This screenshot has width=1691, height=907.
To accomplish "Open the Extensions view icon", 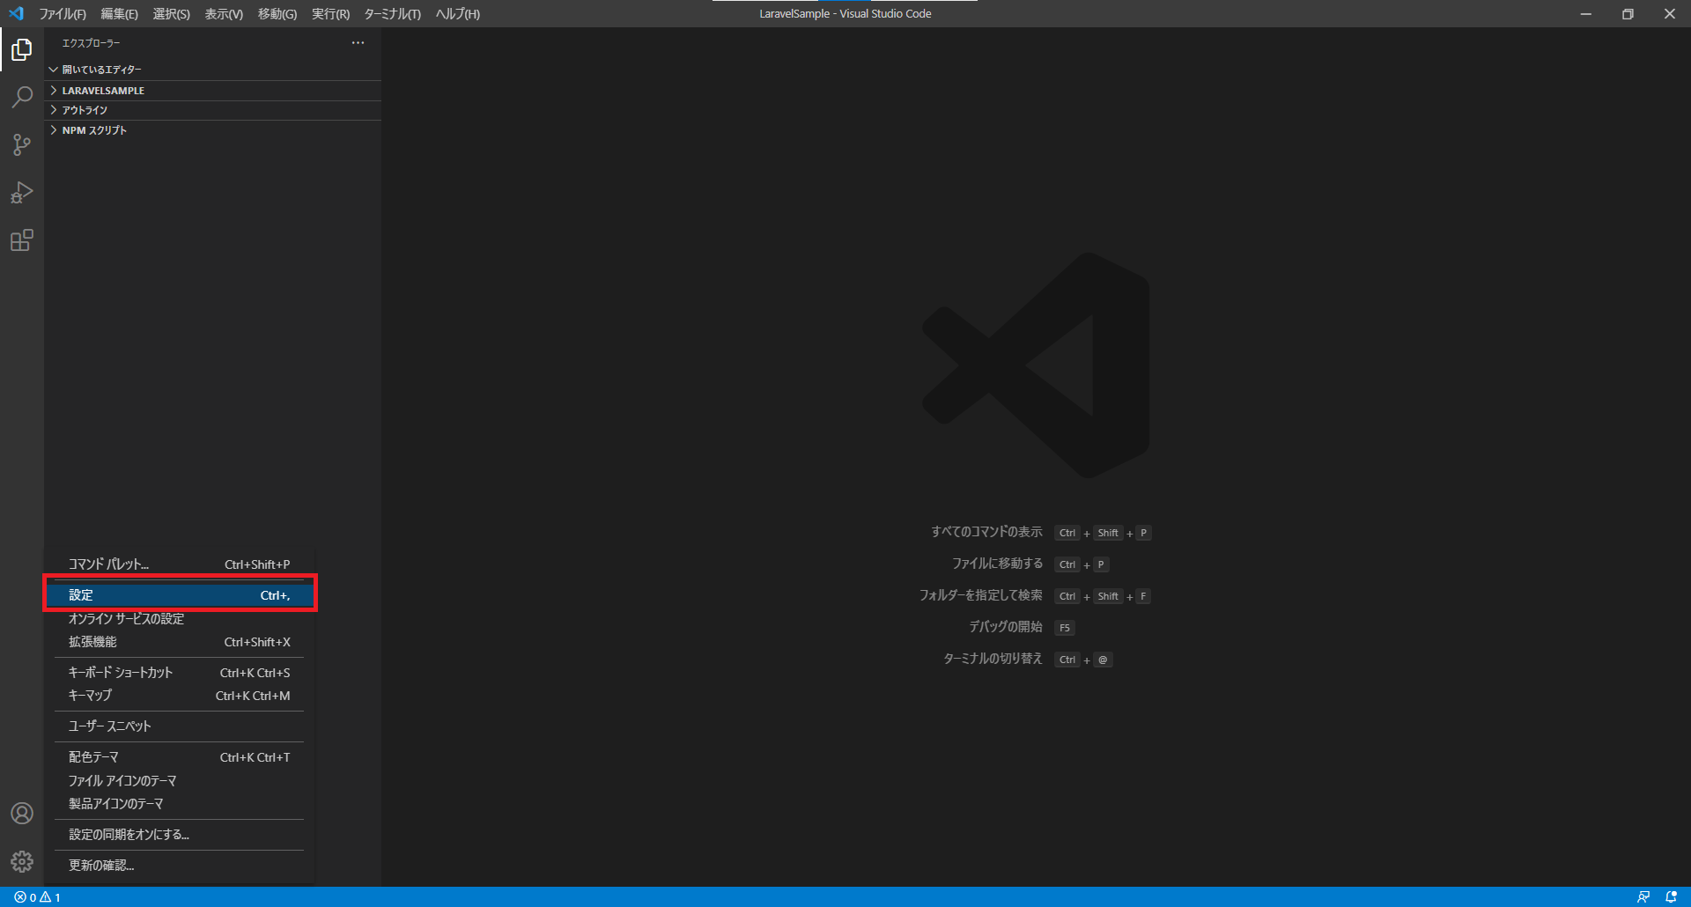I will pos(22,240).
